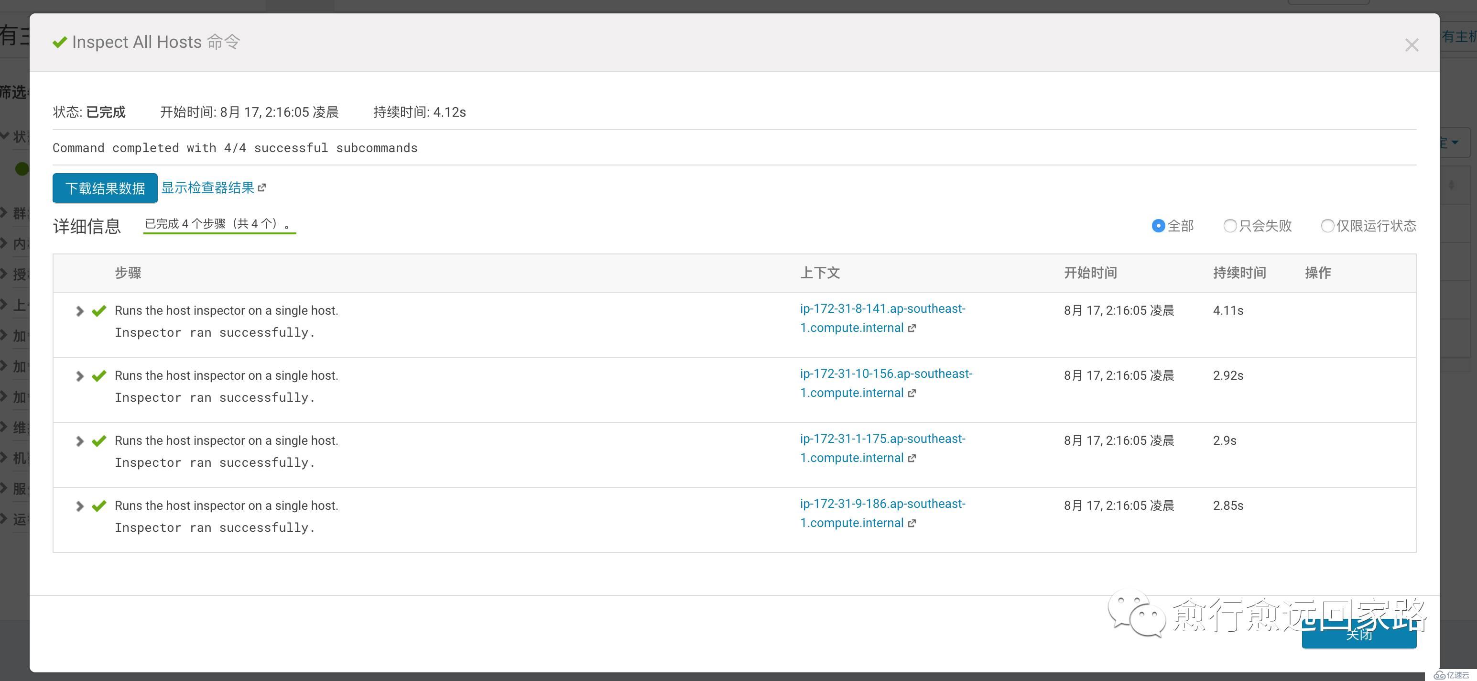This screenshot has height=681, width=1477.
Task: Select the 全部 radio button
Action: pos(1158,226)
